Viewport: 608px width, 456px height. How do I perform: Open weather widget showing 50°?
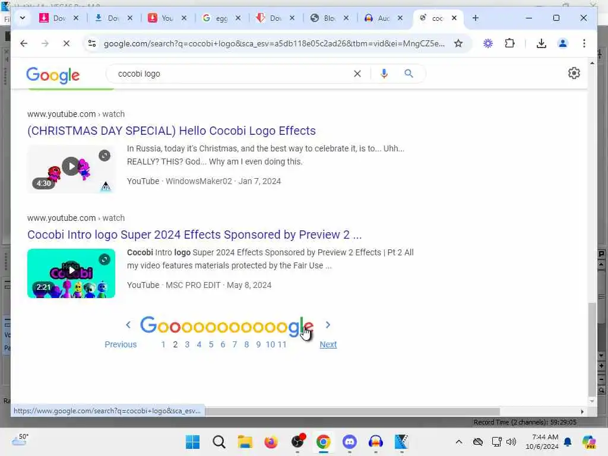pos(20,440)
